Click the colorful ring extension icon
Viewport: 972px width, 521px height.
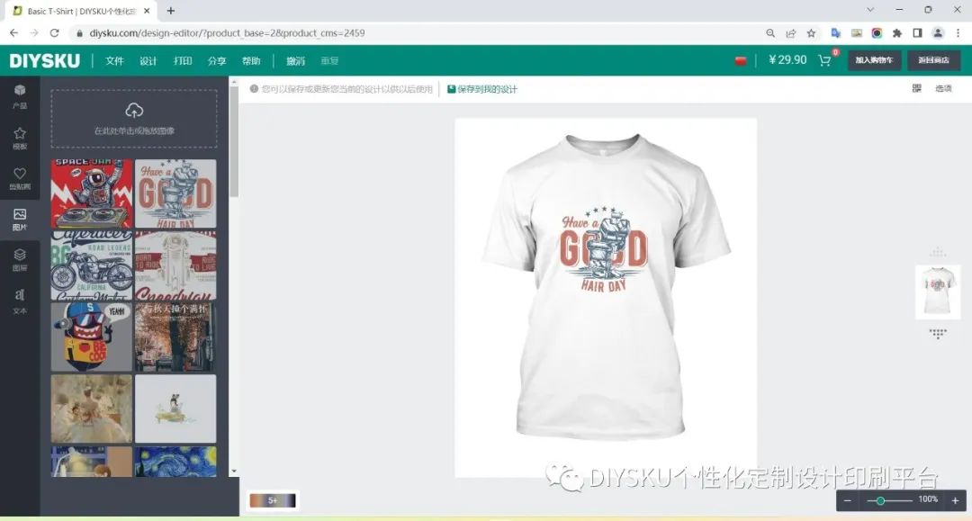click(x=877, y=32)
